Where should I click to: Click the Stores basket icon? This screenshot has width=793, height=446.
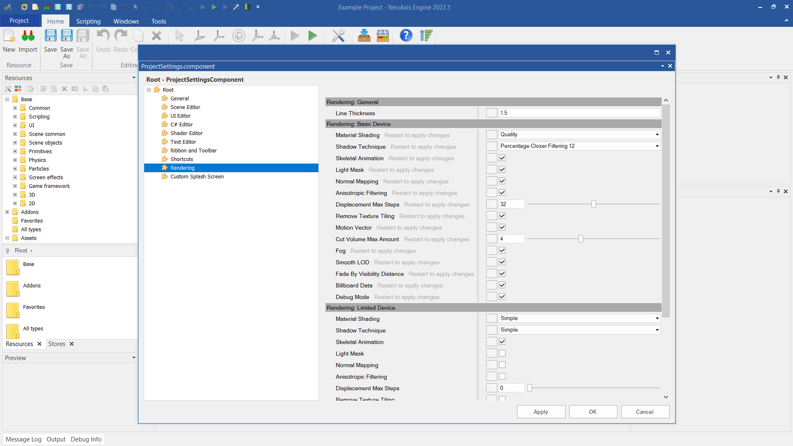click(383, 36)
